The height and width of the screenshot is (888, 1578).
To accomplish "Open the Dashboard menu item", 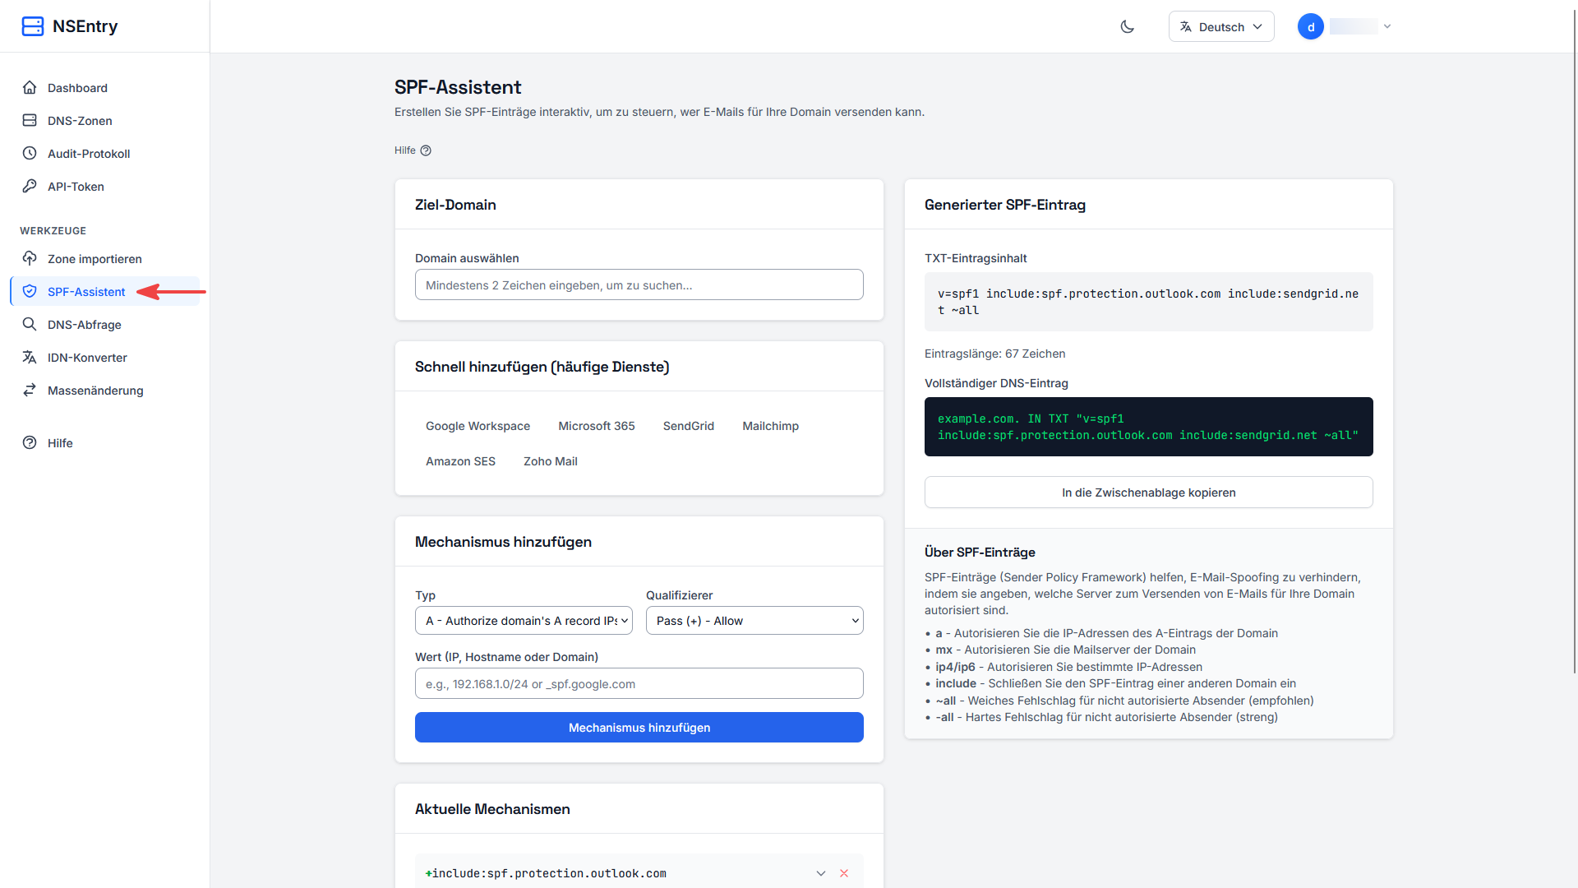I will tap(105, 87).
